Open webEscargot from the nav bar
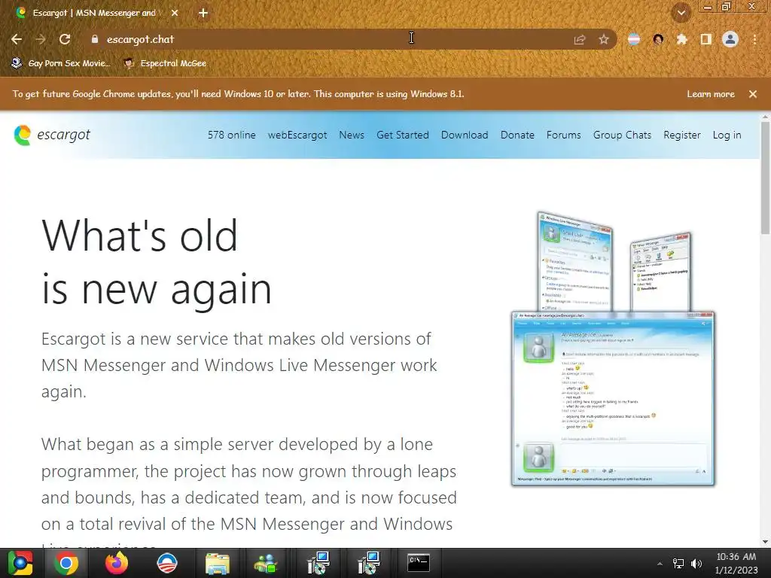Screen dimensions: 771x578 pos(297,135)
